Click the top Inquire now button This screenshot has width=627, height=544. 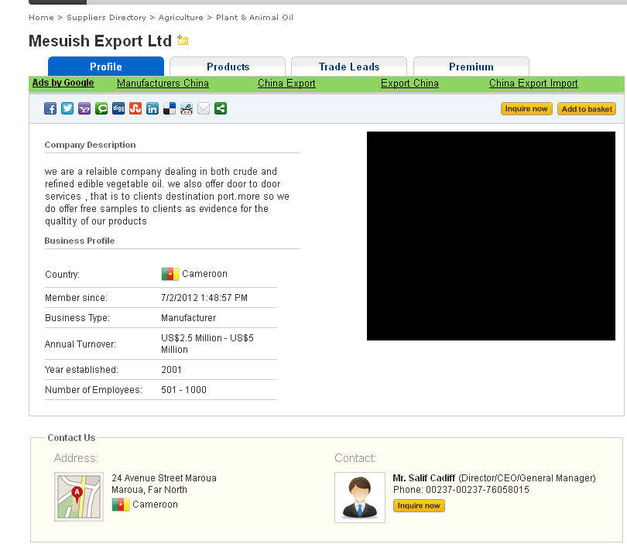click(526, 109)
